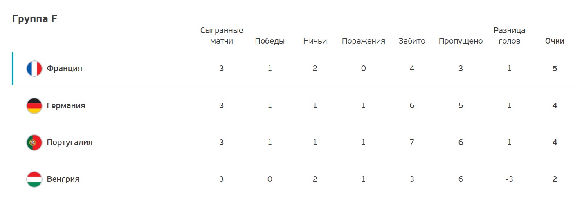Click the Сыгранные матчи column header
584x199 pixels.
coord(221,36)
